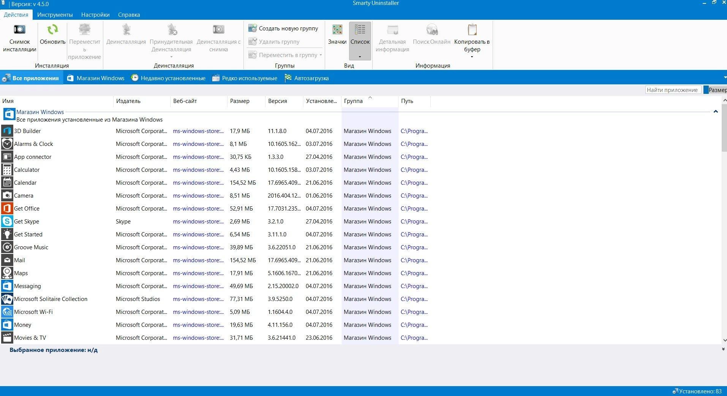This screenshot has height=396, width=727.
Task: Open ms-windows-store link for Calendar
Action: tap(198, 183)
